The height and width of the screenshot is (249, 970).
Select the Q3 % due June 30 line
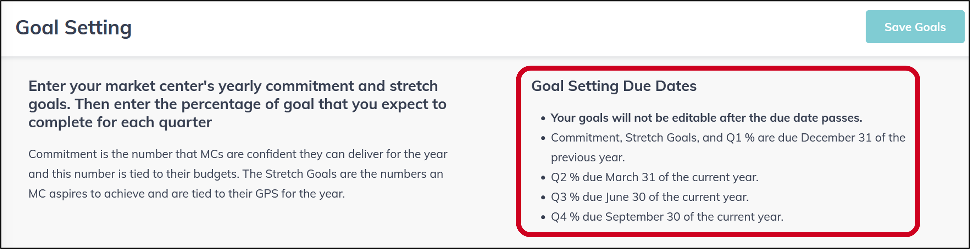649,197
